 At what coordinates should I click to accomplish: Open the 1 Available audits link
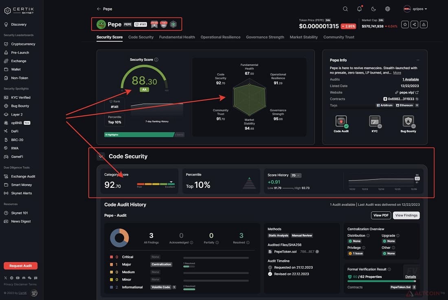[411, 79]
